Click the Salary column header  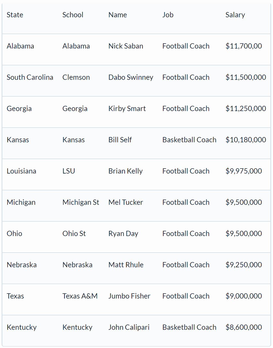point(235,15)
